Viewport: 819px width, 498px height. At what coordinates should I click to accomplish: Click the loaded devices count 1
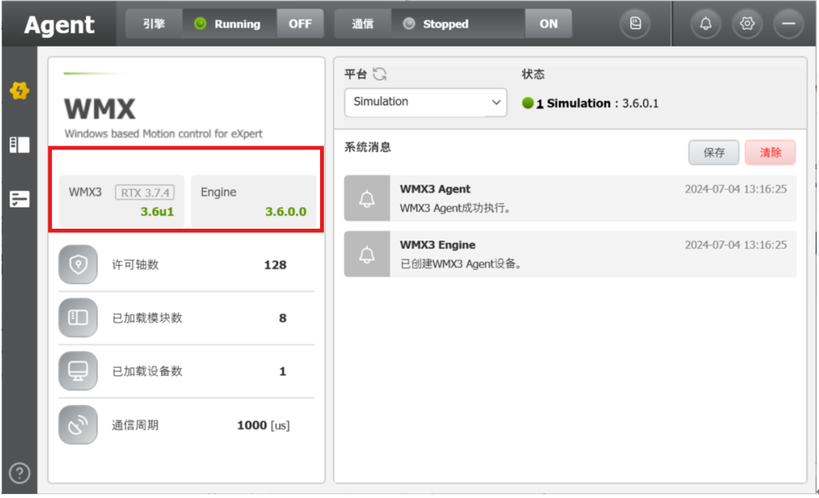pyautogui.click(x=283, y=371)
